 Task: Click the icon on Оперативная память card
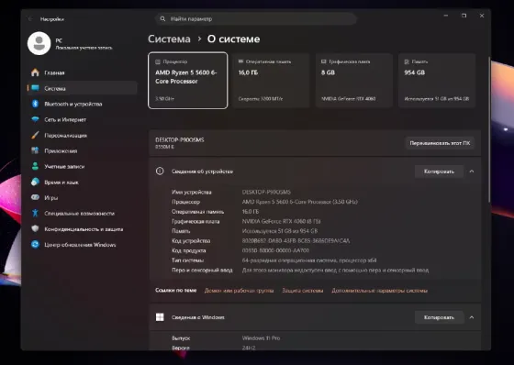pyautogui.click(x=240, y=61)
